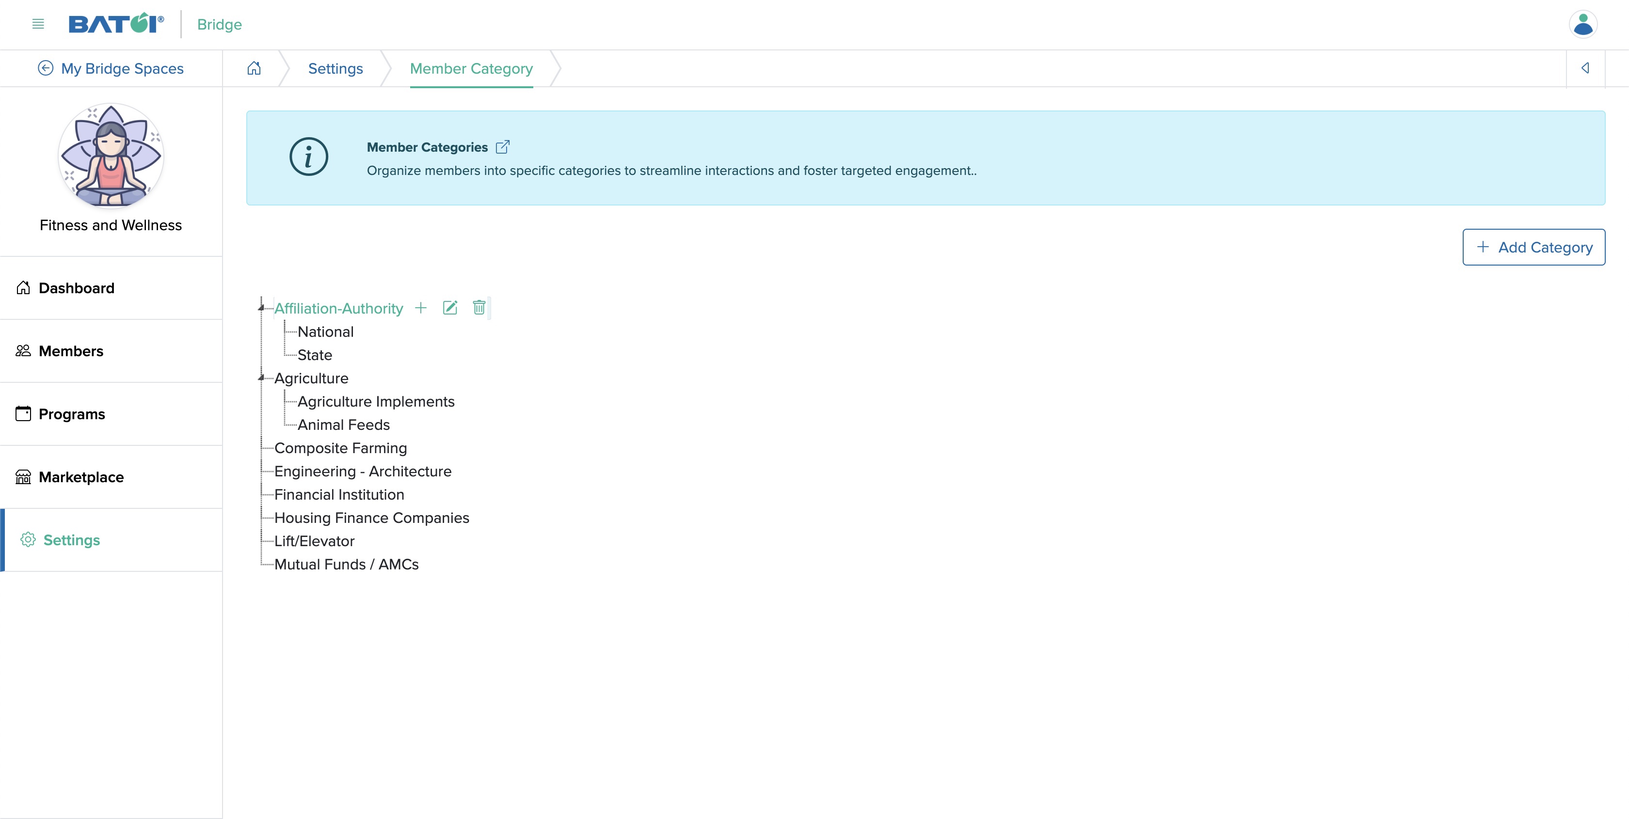Select the Agriculture tree item
1629x819 pixels.
pos(310,377)
